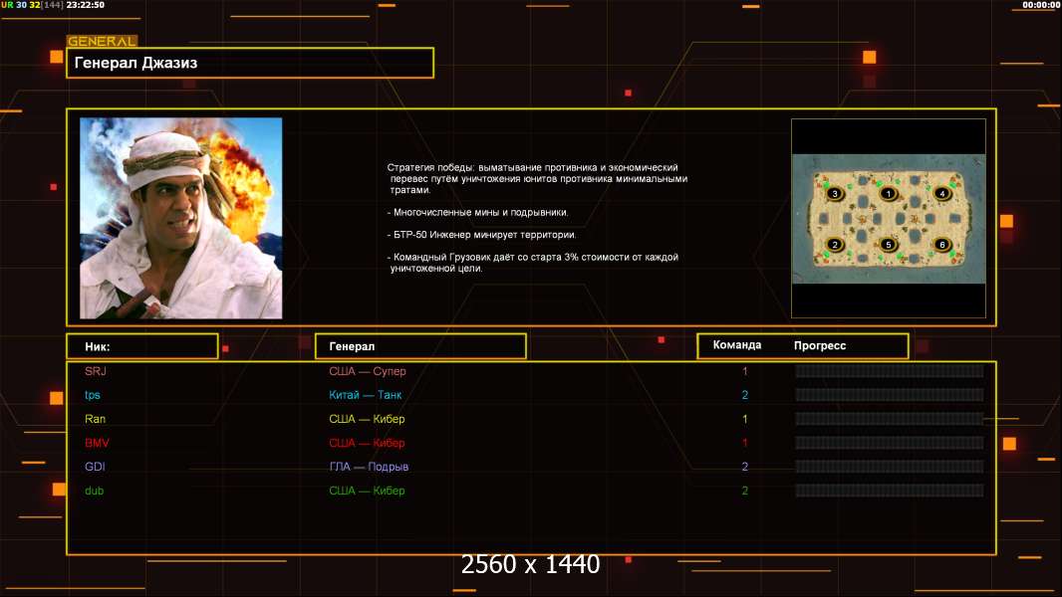1062x597 pixels.
Task: Click the Прогресс column header
Action: (x=820, y=345)
